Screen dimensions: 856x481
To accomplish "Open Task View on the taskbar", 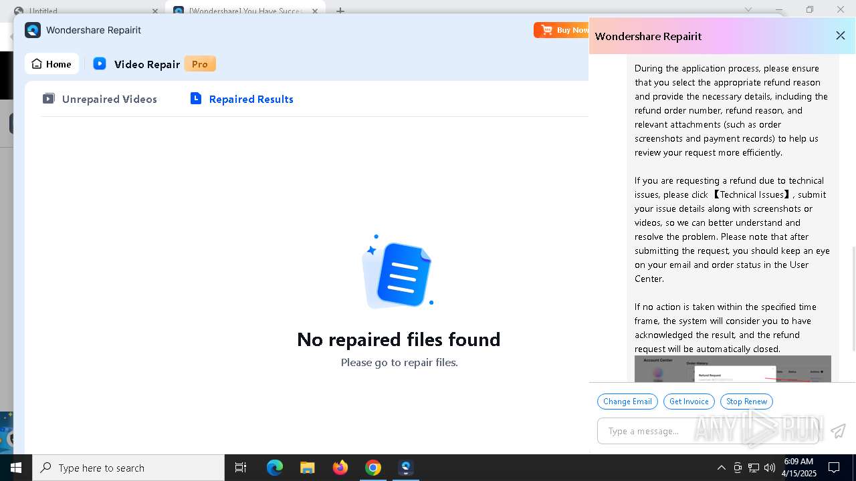I will click(241, 468).
